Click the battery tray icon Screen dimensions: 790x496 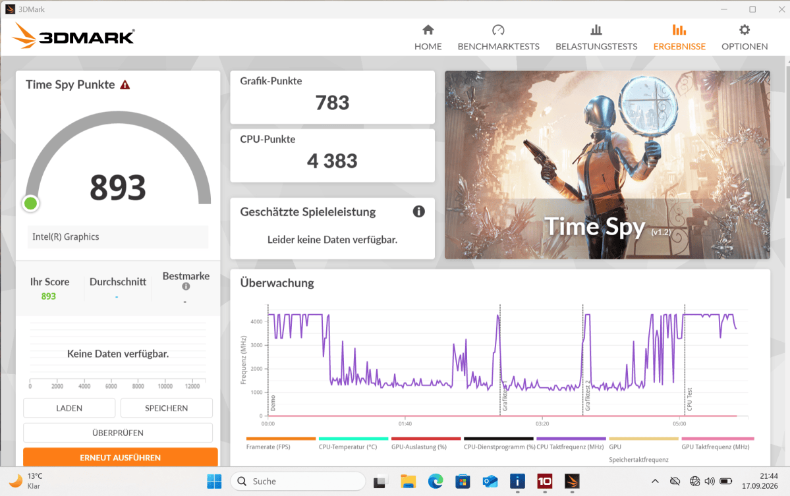726,482
